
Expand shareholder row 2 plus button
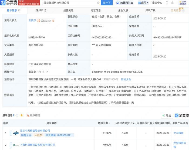tap(11, 145)
